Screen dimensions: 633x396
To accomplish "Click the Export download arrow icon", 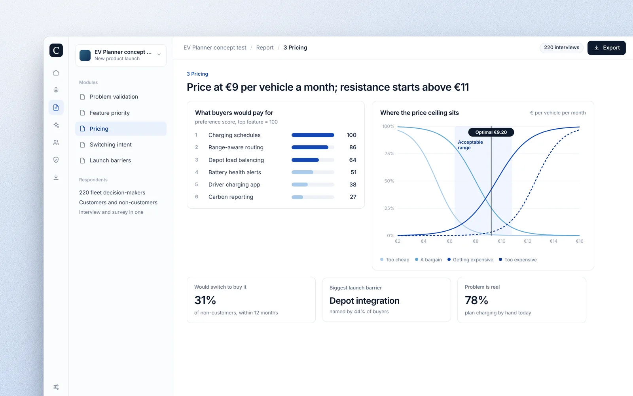I will pos(597,48).
